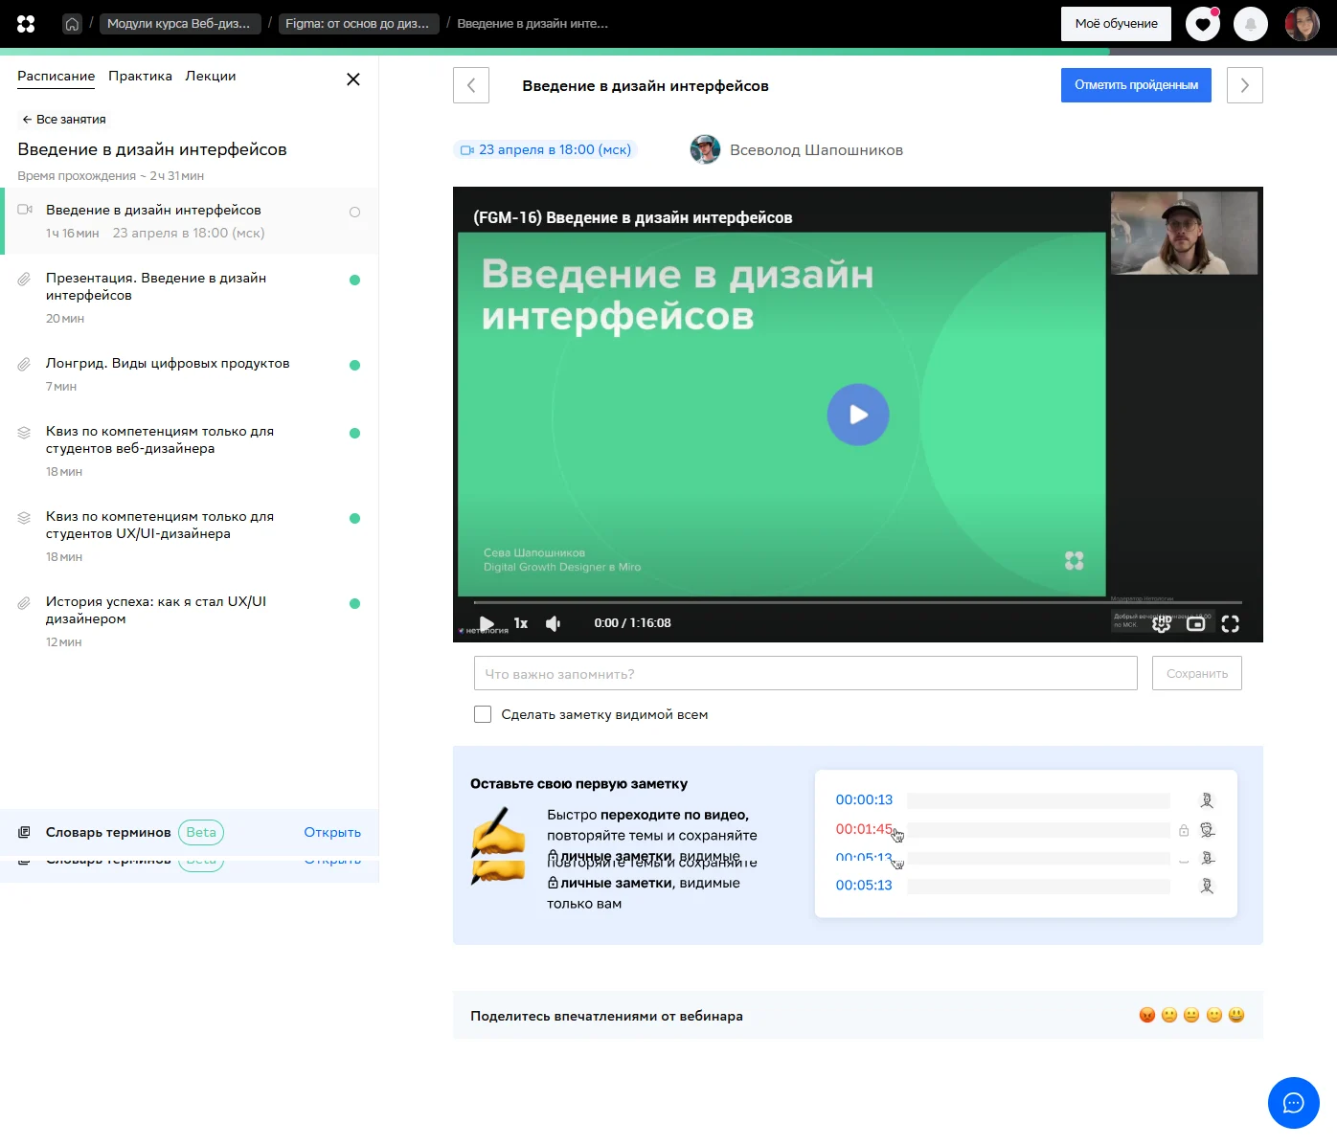Image resolution: width=1337 pixels, height=1146 pixels.
Task: Rate webinar with angry red emoji
Action: coord(1147,1015)
